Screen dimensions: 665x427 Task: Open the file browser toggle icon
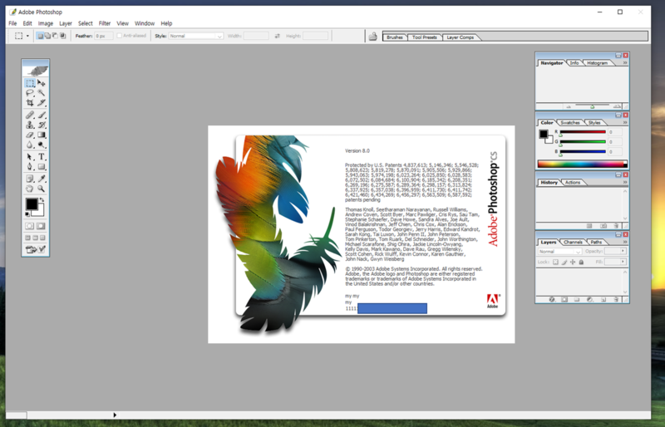(373, 37)
